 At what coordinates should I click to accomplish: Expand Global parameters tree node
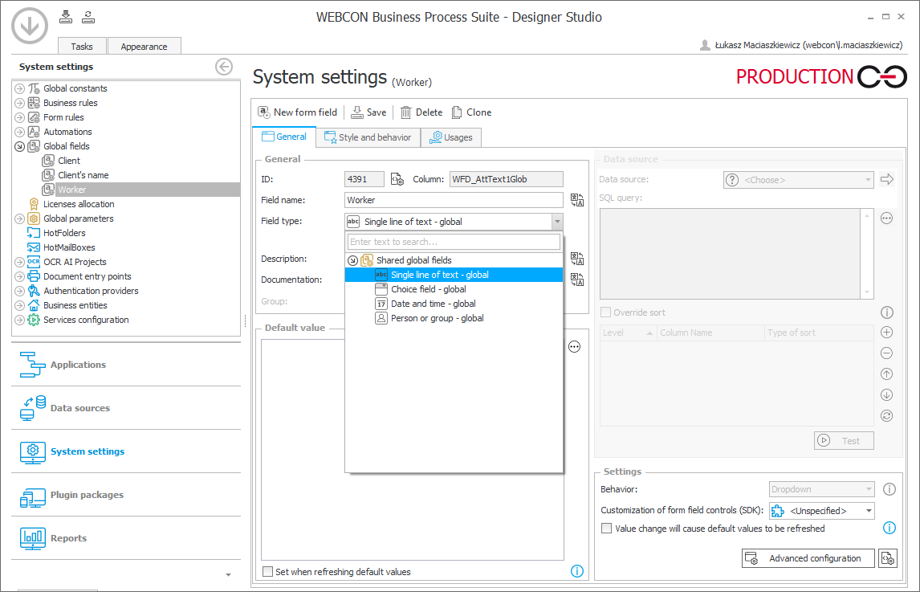coord(19,218)
